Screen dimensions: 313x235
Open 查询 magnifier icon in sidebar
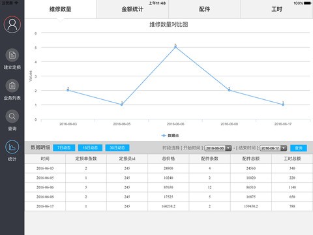(12, 116)
